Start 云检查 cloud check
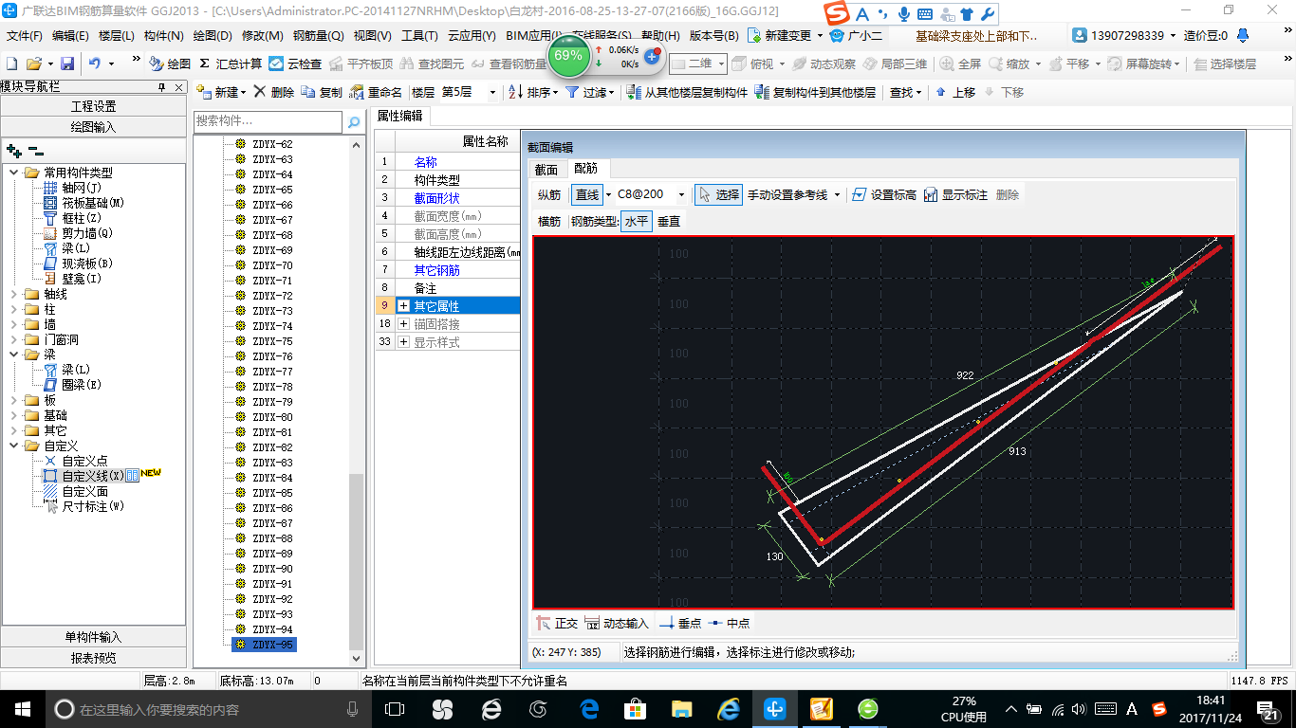Viewport: 1296px width, 728px height. click(x=295, y=64)
